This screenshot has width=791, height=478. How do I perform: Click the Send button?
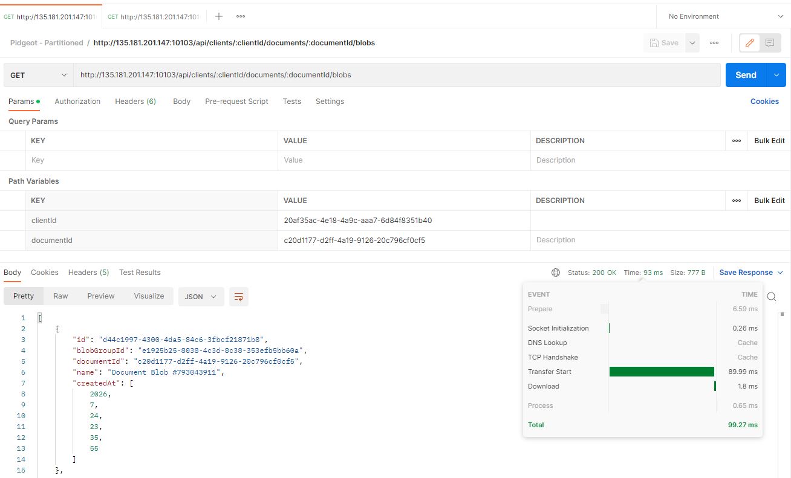click(746, 75)
